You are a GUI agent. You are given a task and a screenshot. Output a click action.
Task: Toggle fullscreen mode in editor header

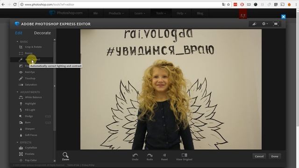[276, 24]
